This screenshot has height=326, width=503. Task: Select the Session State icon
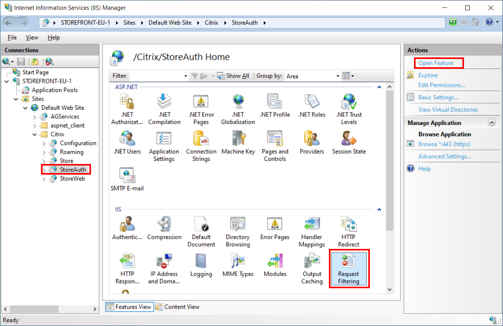click(349, 143)
